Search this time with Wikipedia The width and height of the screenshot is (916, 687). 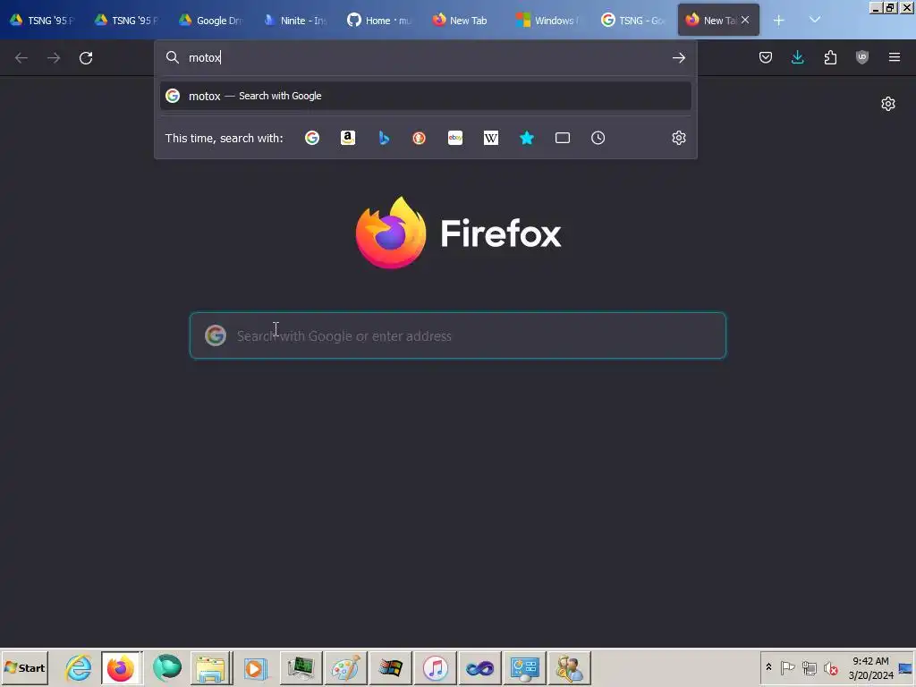pyautogui.click(x=491, y=138)
